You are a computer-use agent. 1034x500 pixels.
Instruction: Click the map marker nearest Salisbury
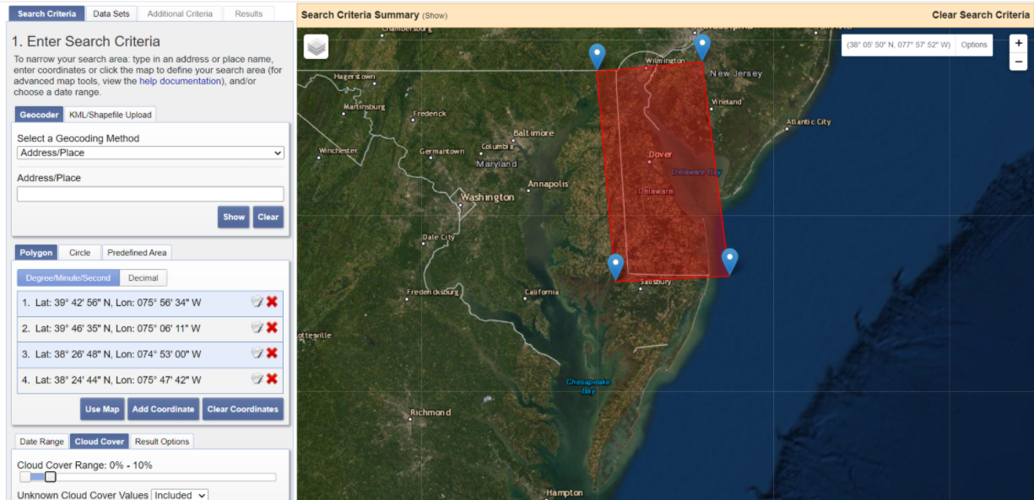point(615,265)
